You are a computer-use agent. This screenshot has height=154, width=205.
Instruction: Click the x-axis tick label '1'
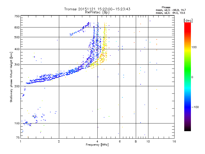click(x=20, y=141)
